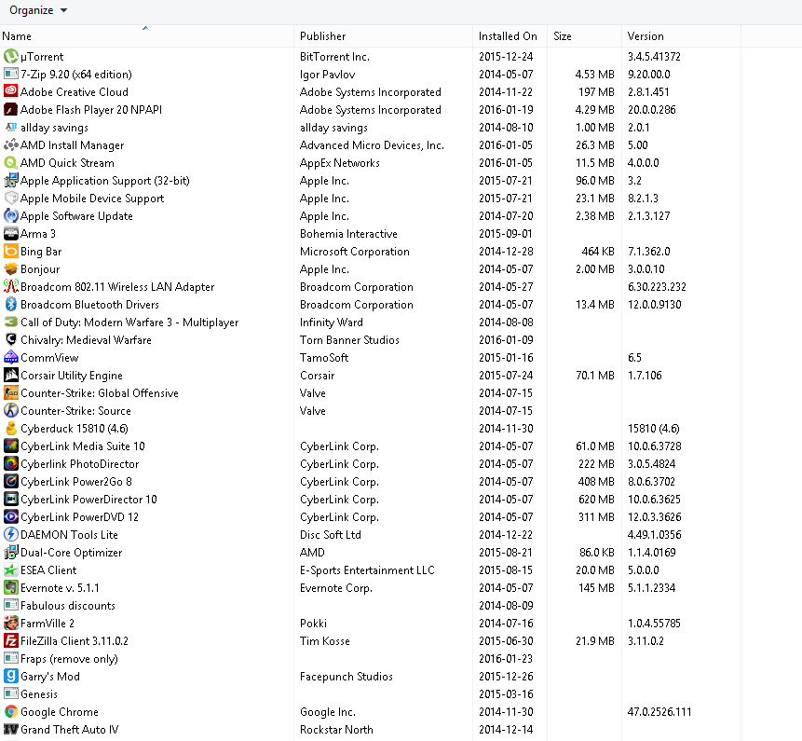Click the AMD Install Manager icon
802x741 pixels.
point(11,144)
